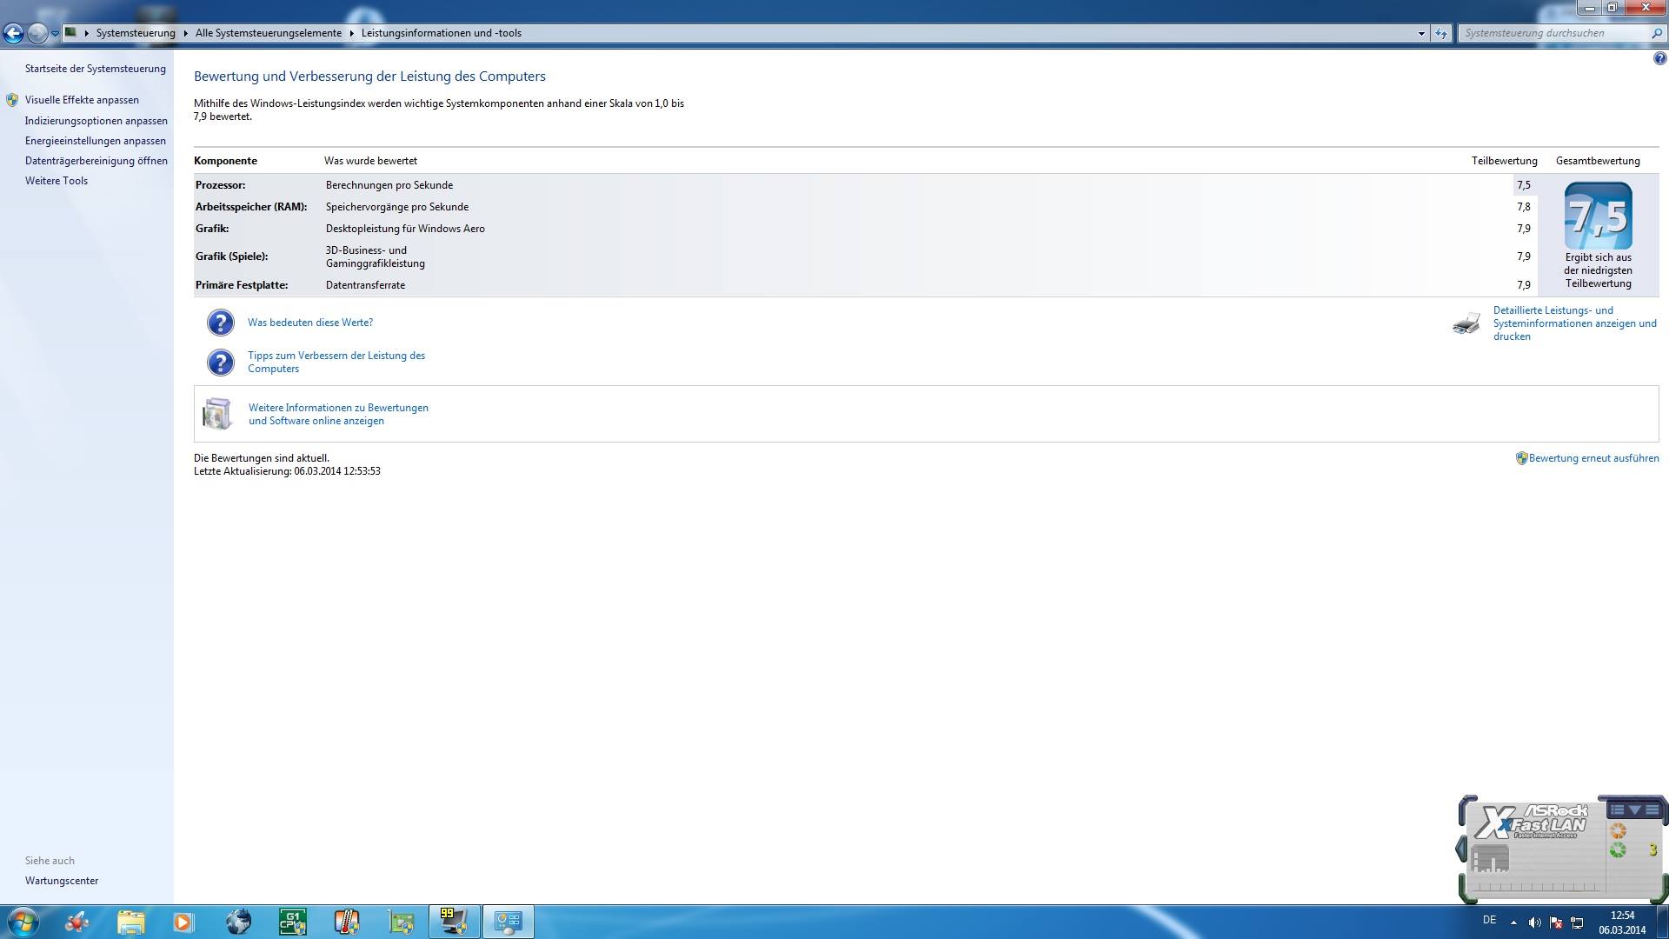Click the help question mark icon top right
1669x939 pixels.
coord(1659,59)
